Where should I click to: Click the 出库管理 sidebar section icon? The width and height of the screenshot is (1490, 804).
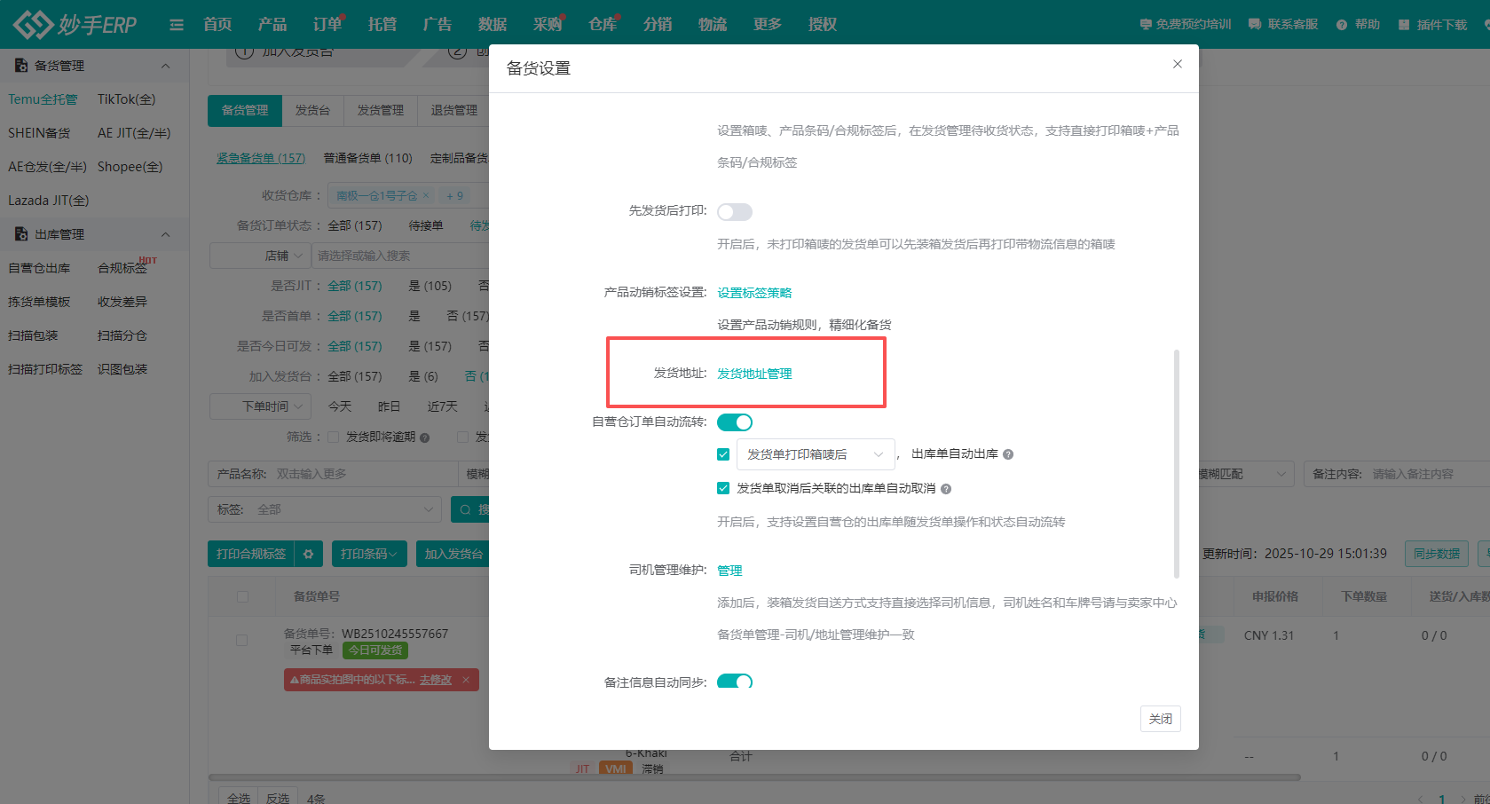pos(20,233)
